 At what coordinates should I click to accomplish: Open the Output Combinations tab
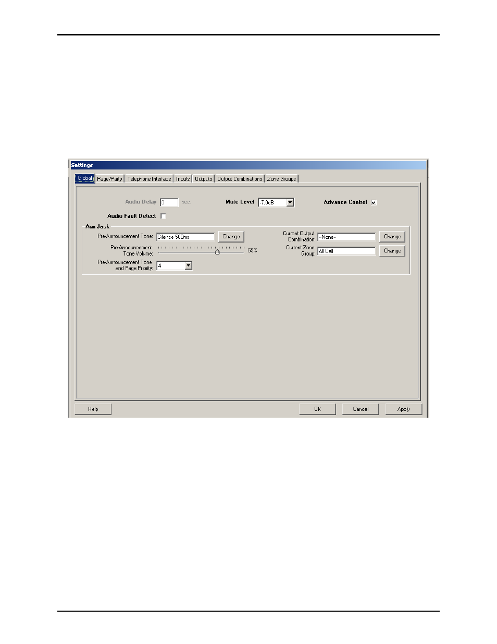[240, 179]
